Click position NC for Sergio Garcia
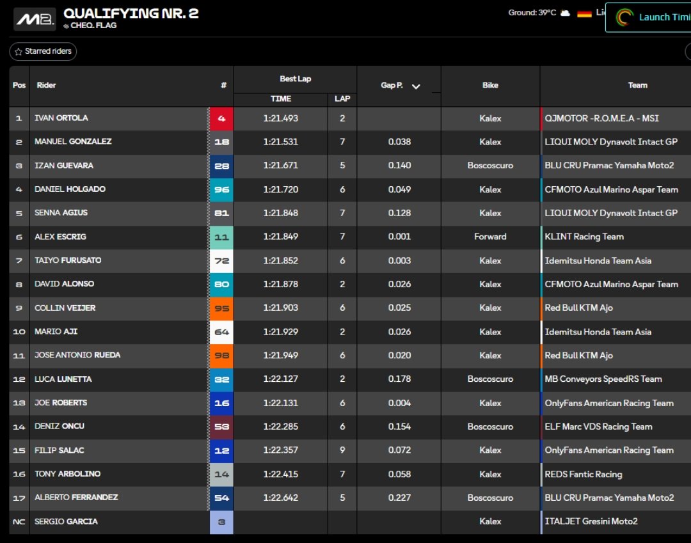This screenshot has width=691, height=543. (19, 522)
